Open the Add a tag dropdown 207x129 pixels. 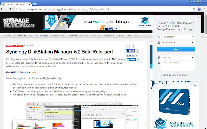178,57
